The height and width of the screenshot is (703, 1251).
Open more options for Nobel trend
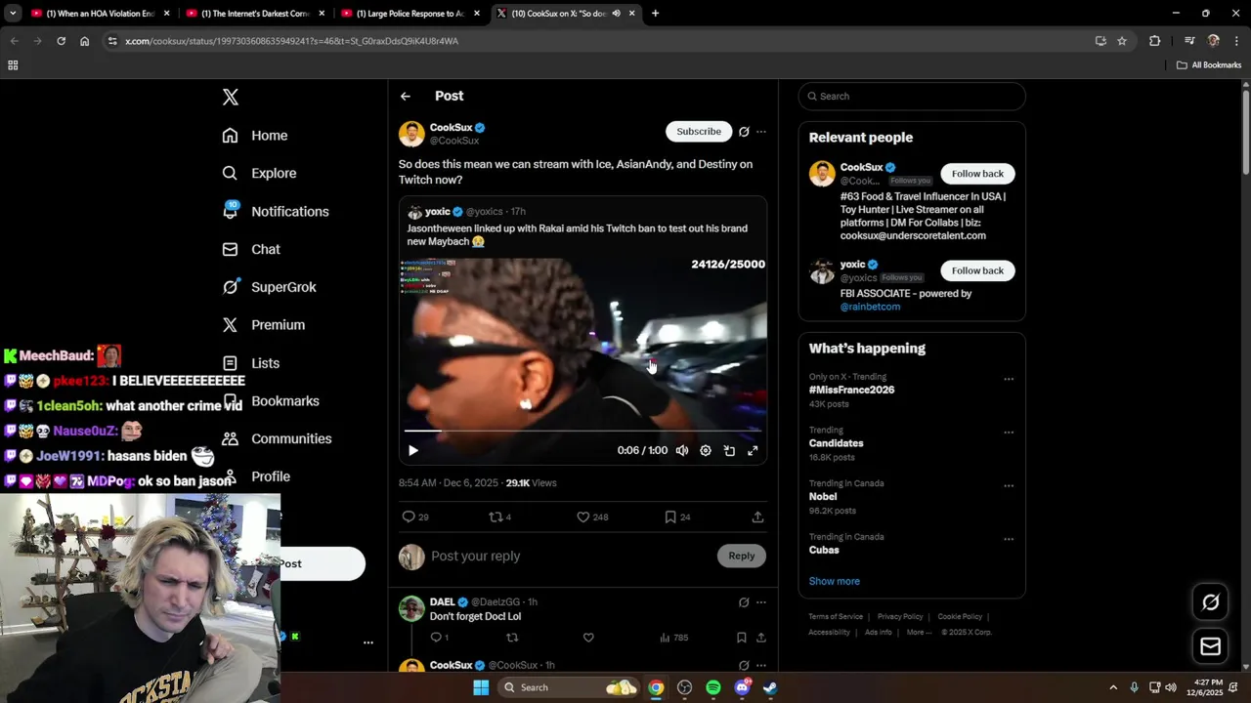click(1009, 485)
